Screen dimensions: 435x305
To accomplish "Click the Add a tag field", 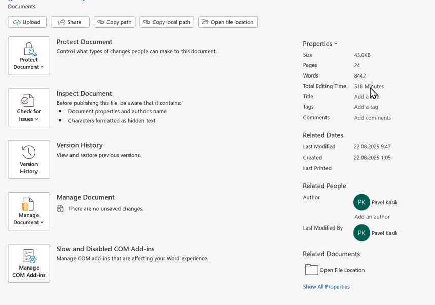I will click(366, 107).
